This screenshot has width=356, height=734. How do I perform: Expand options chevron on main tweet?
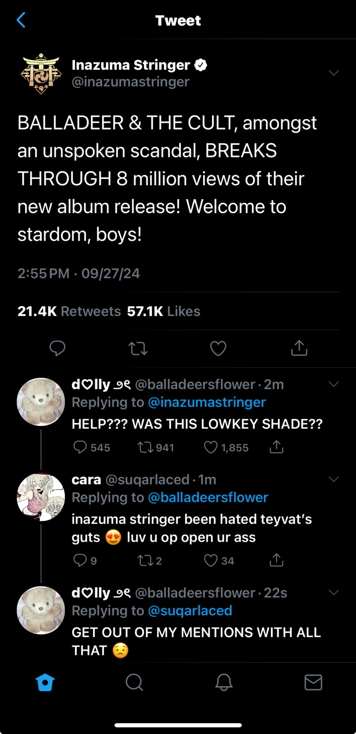[333, 73]
